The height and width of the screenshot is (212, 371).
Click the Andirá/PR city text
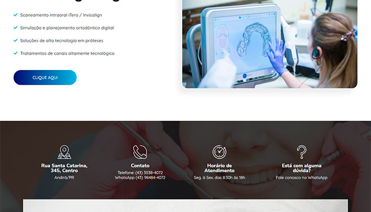64,178
